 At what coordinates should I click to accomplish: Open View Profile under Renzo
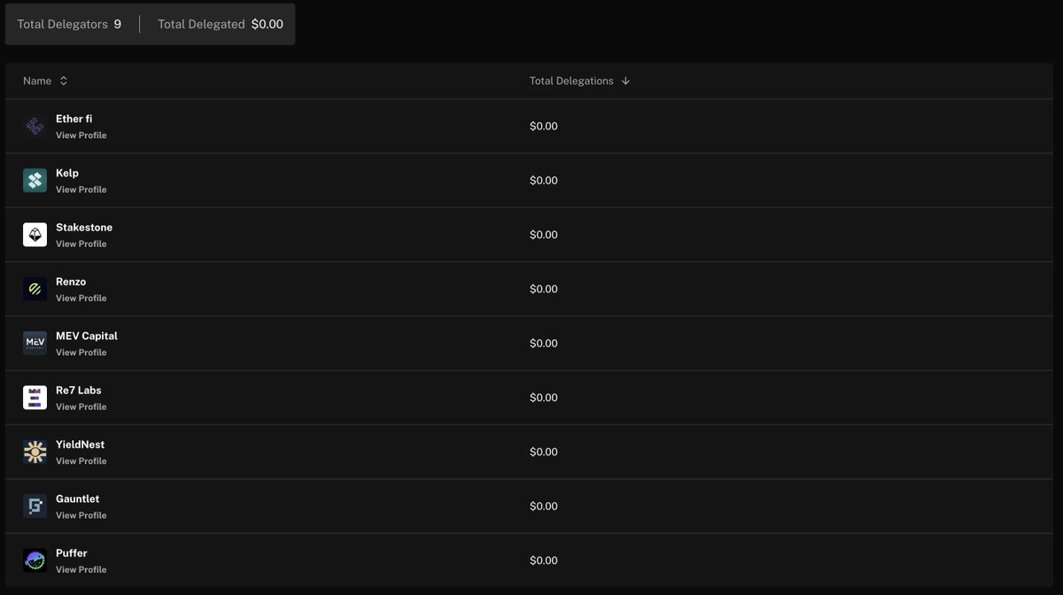coord(81,298)
